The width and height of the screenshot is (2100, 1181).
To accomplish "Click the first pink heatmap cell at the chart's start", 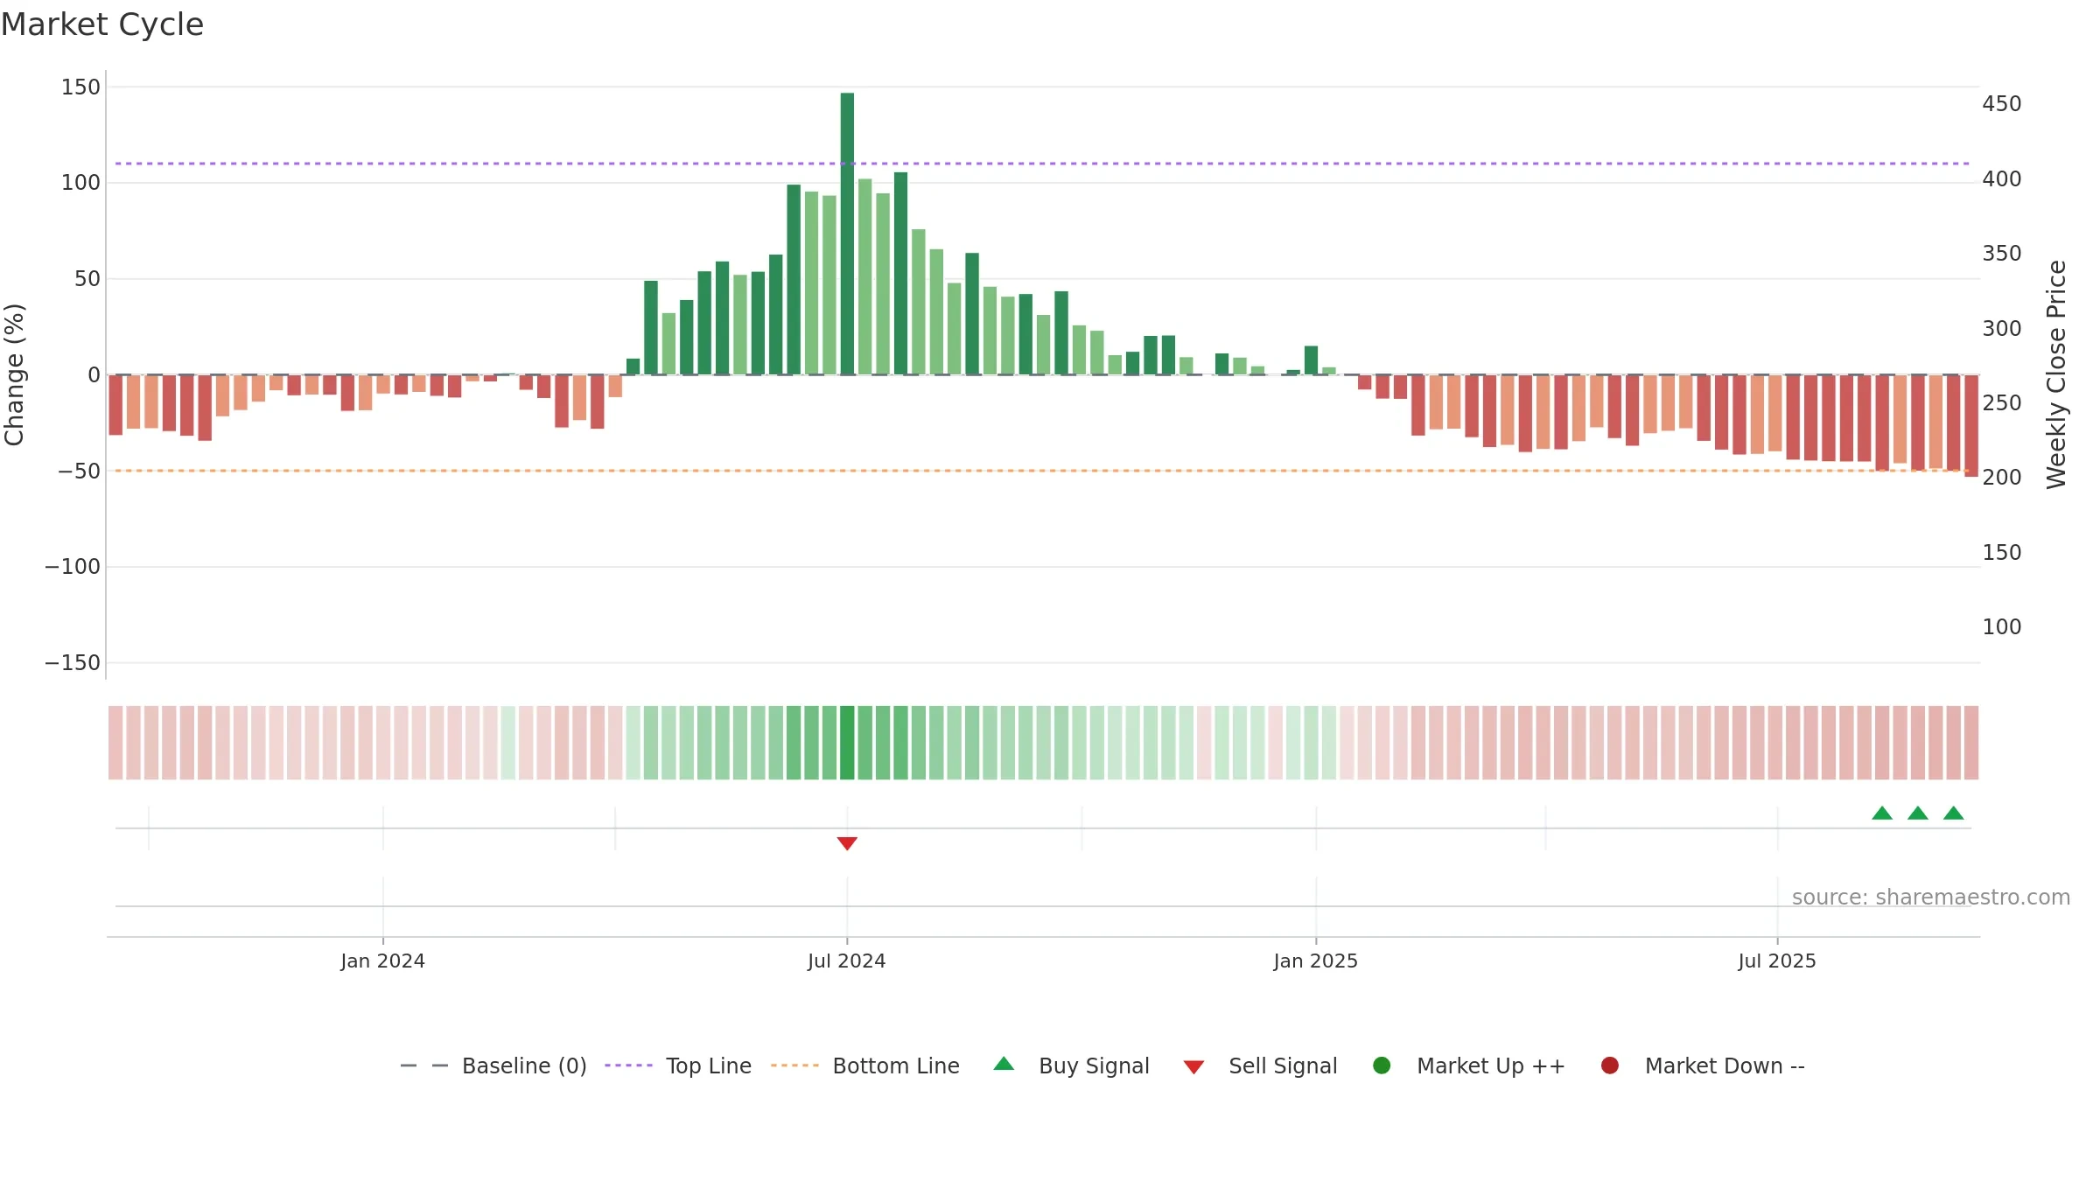I will 115,743.
